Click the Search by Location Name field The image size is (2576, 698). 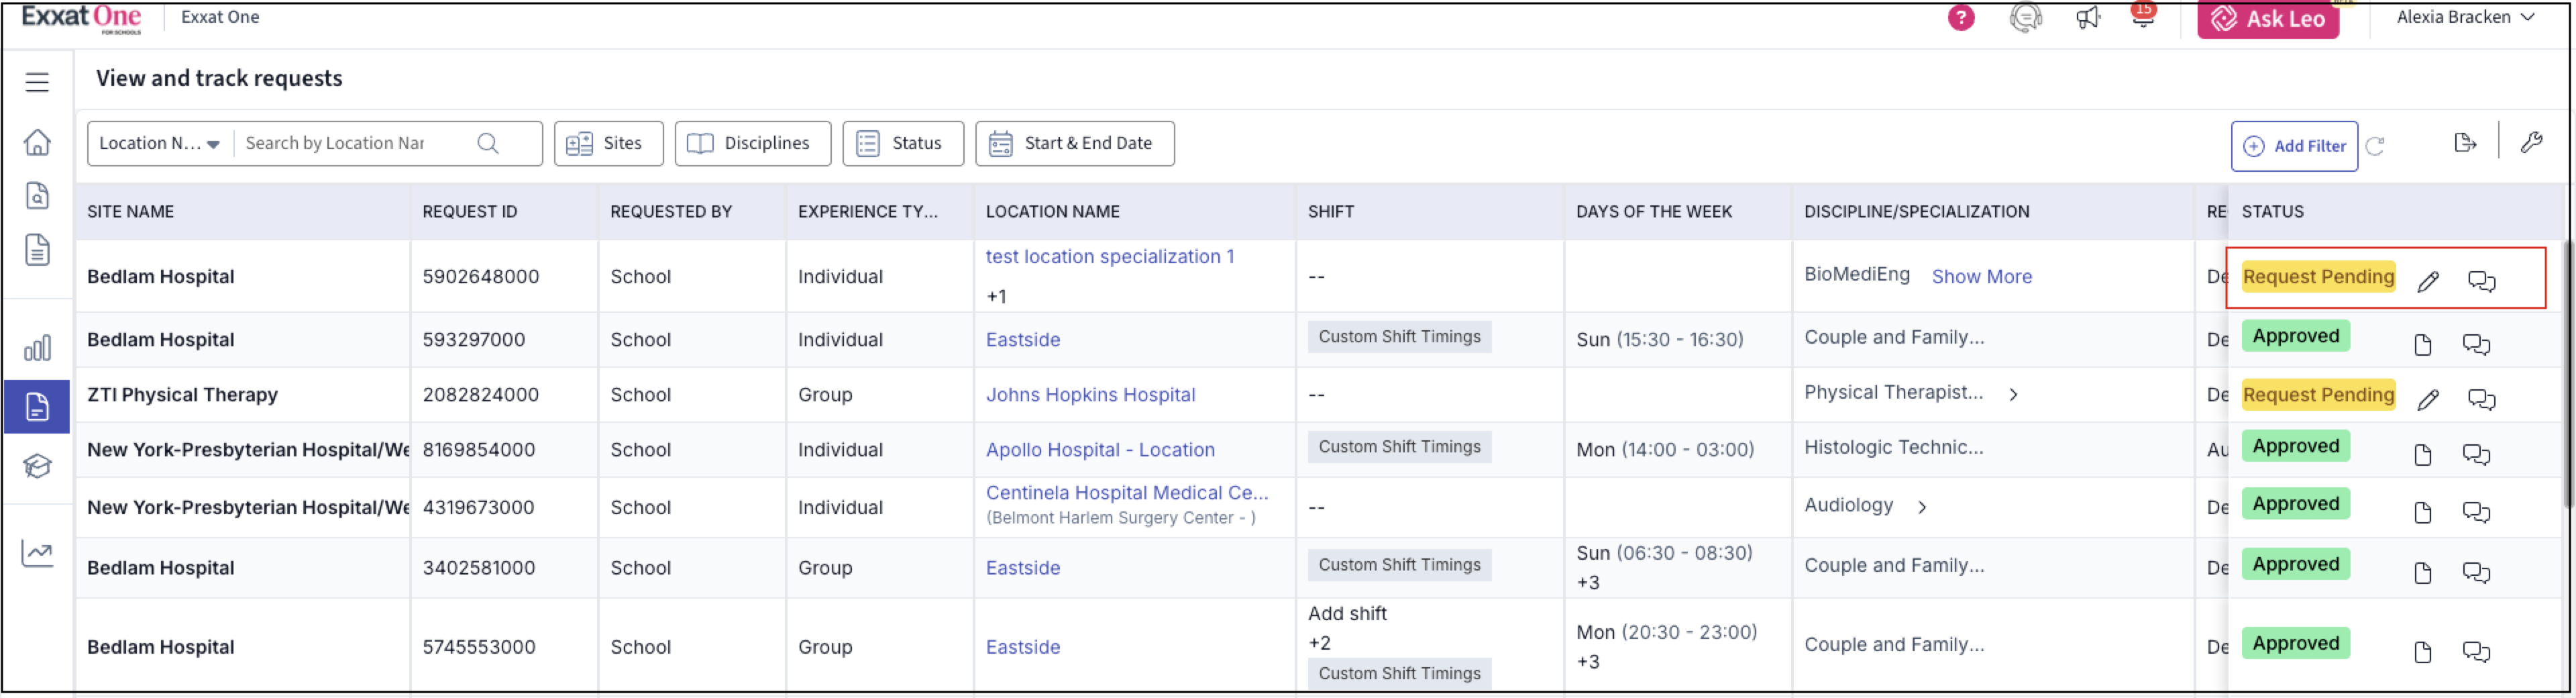click(x=350, y=144)
